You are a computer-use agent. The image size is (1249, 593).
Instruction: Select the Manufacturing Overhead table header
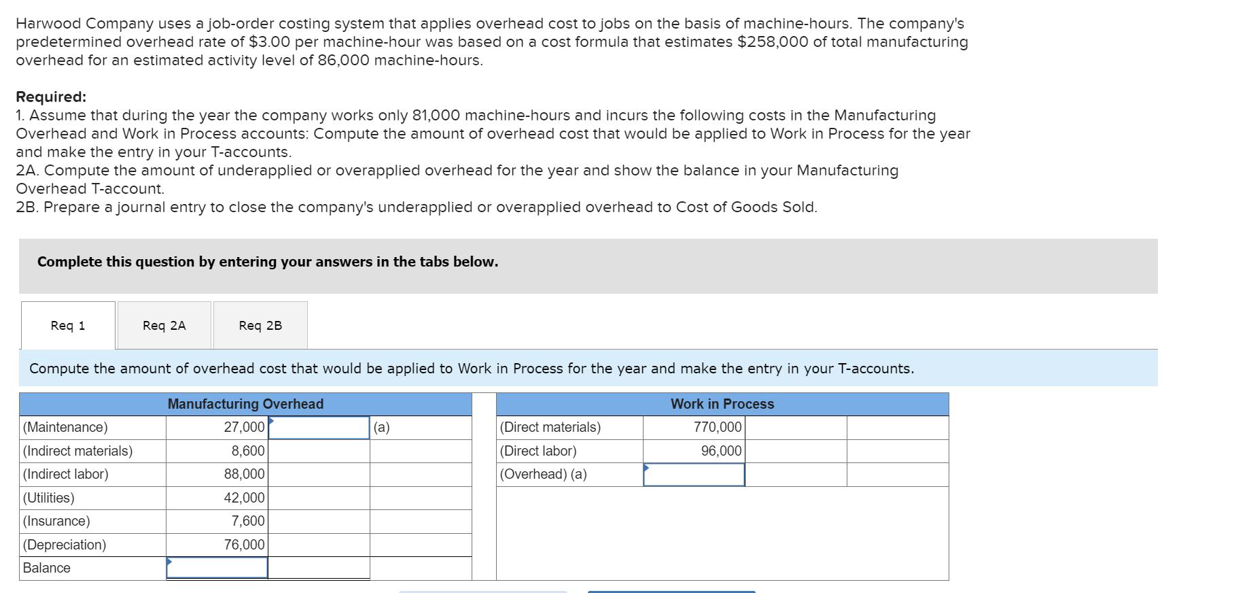coord(245,404)
